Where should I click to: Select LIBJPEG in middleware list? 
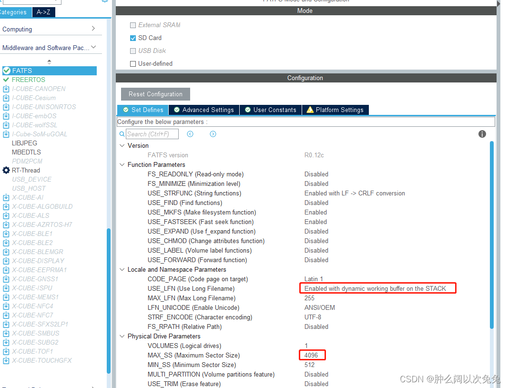(25, 143)
